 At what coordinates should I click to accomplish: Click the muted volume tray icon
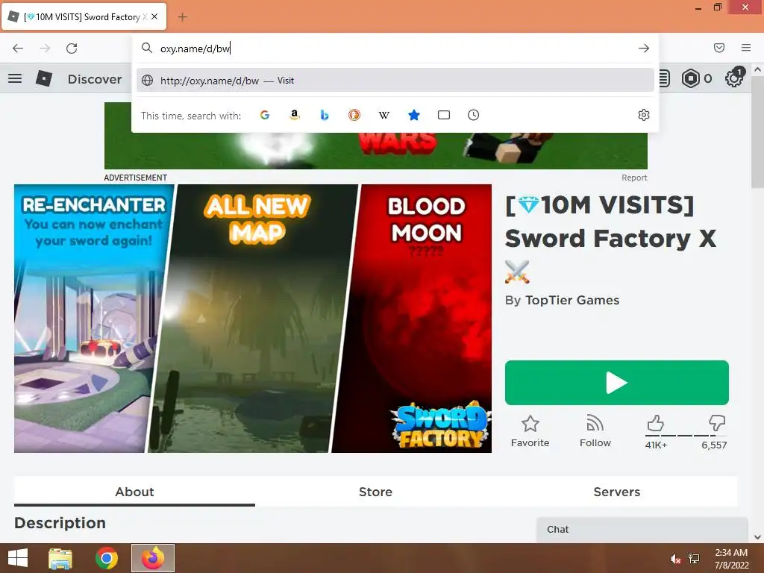pyautogui.click(x=675, y=559)
